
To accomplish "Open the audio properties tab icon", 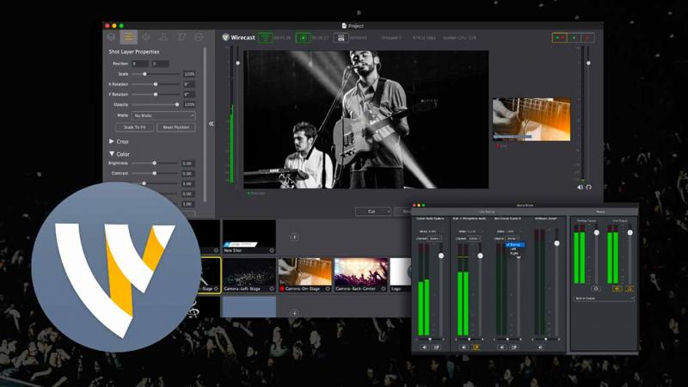I will pyautogui.click(x=146, y=37).
